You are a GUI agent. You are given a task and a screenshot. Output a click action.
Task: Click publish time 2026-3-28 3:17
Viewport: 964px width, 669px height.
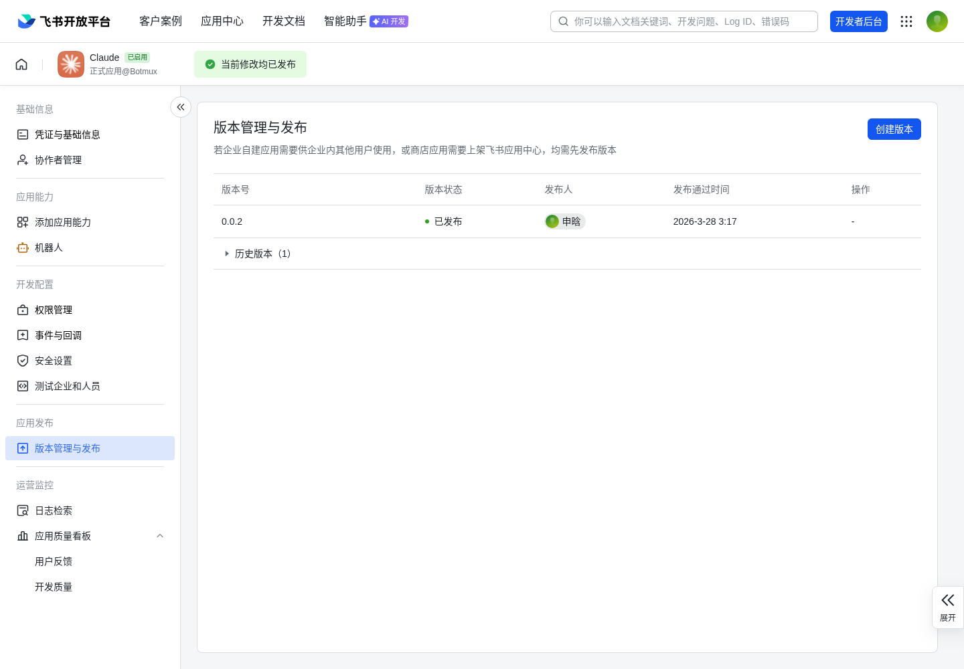pyautogui.click(x=705, y=221)
